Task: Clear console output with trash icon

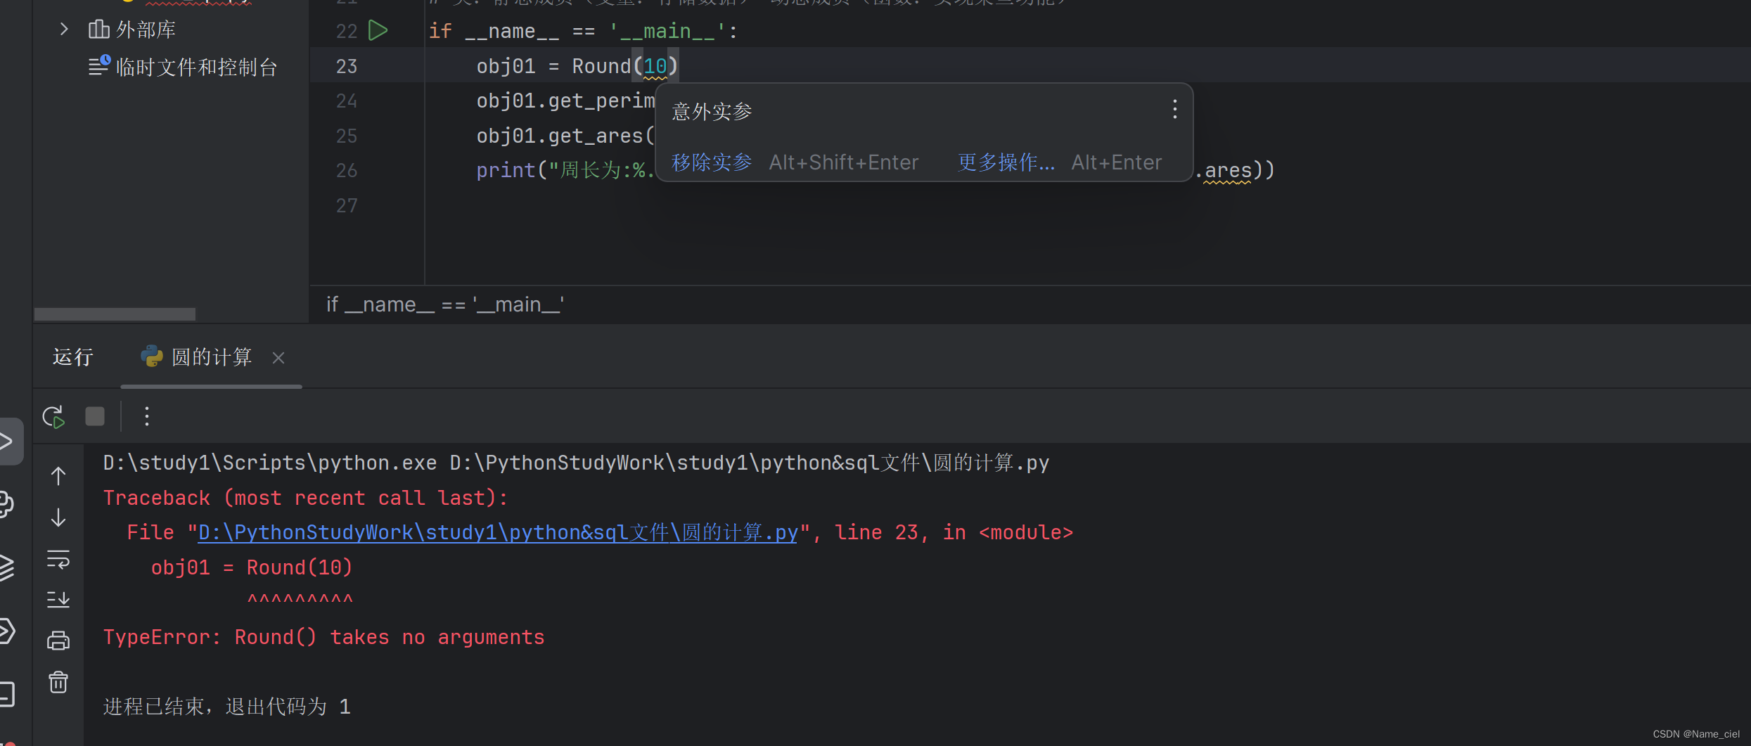Action: pyautogui.click(x=58, y=681)
